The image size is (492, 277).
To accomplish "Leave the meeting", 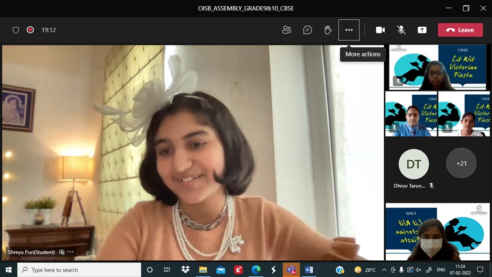I will 460,30.
